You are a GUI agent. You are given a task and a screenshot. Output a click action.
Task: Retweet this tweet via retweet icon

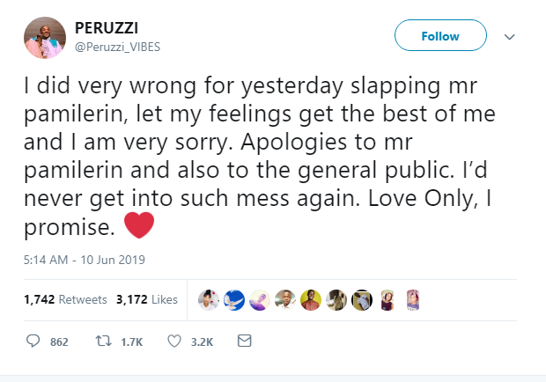[x=100, y=341]
